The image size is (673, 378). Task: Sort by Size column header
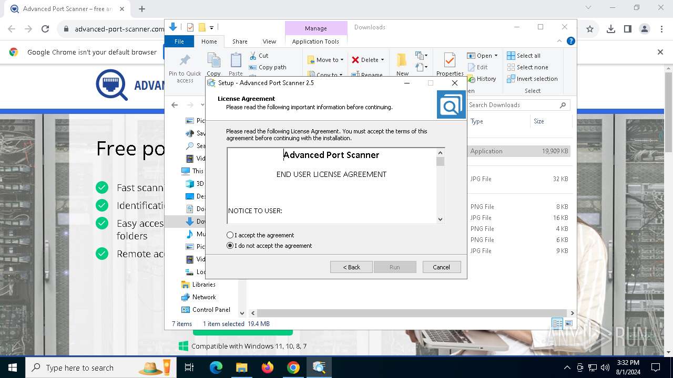[539, 121]
